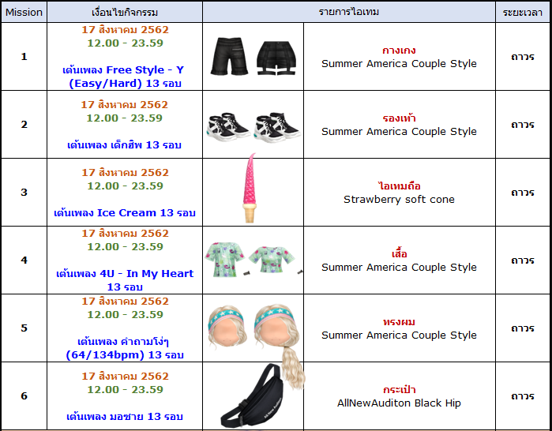552x431 pixels.
Task: Click the blonde hairstyle with headband image
Action: pyautogui.click(x=253, y=328)
